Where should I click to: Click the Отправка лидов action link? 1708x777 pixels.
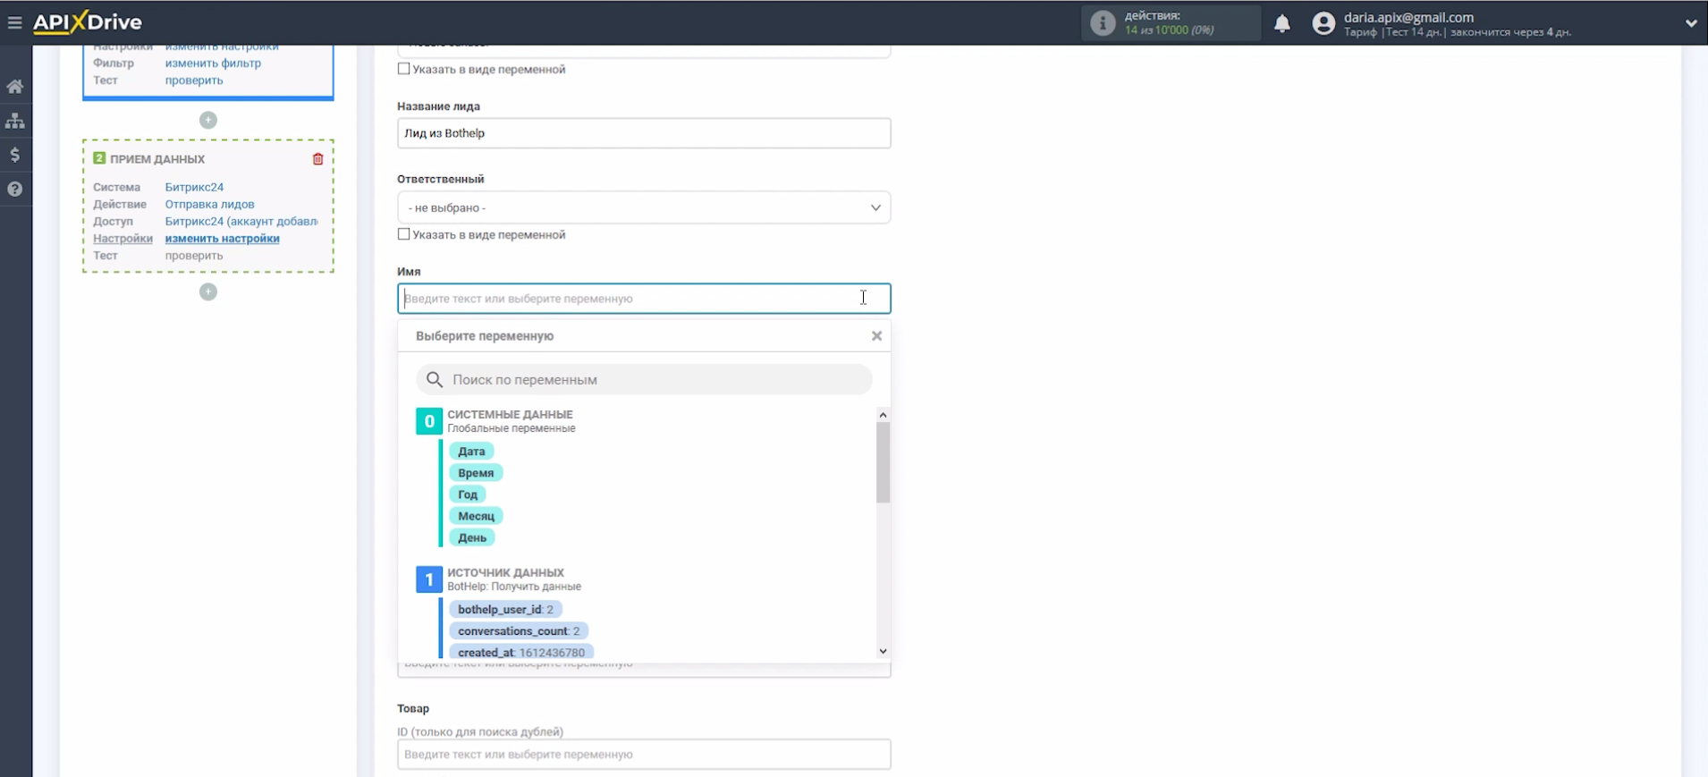click(x=209, y=205)
